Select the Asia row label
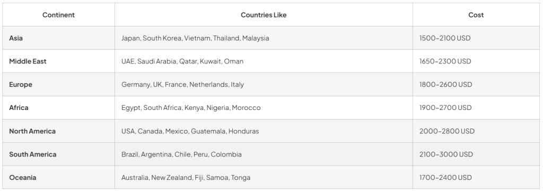This screenshot has height=192, width=543. click(x=16, y=38)
